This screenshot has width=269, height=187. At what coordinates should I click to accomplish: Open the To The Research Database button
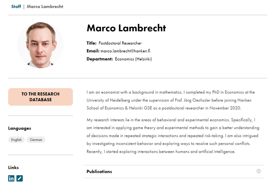click(x=40, y=97)
